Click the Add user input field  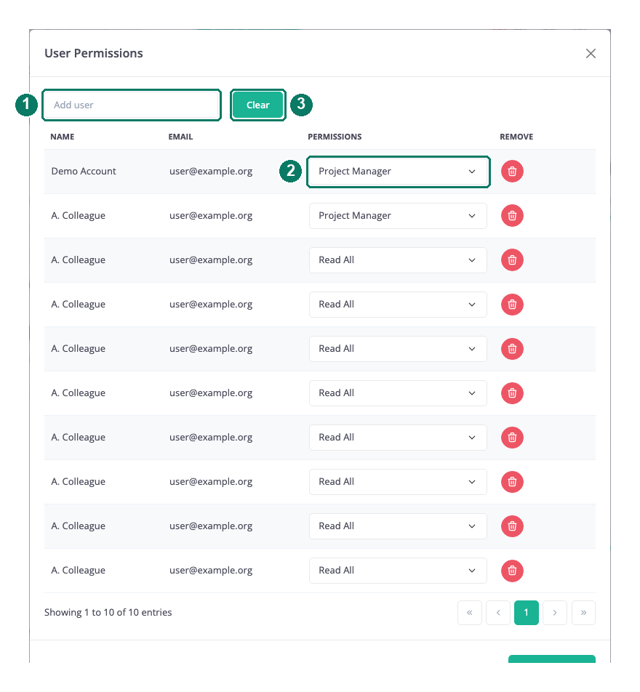click(x=132, y=105)
